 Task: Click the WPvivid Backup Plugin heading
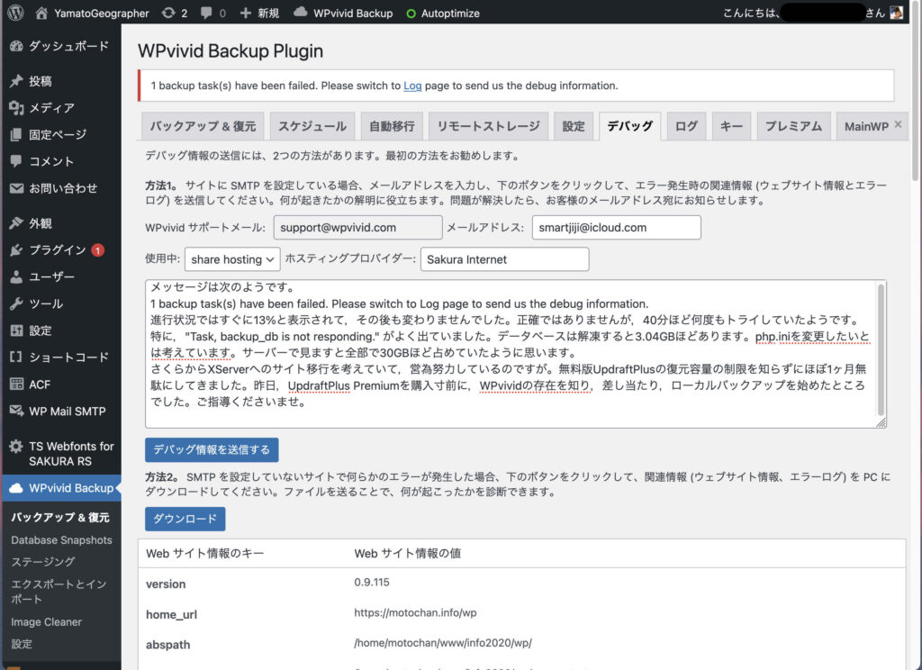230,51
